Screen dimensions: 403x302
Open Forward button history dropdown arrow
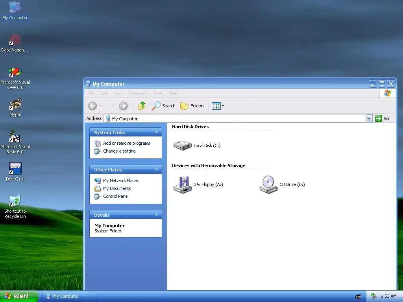coord(132,106)
